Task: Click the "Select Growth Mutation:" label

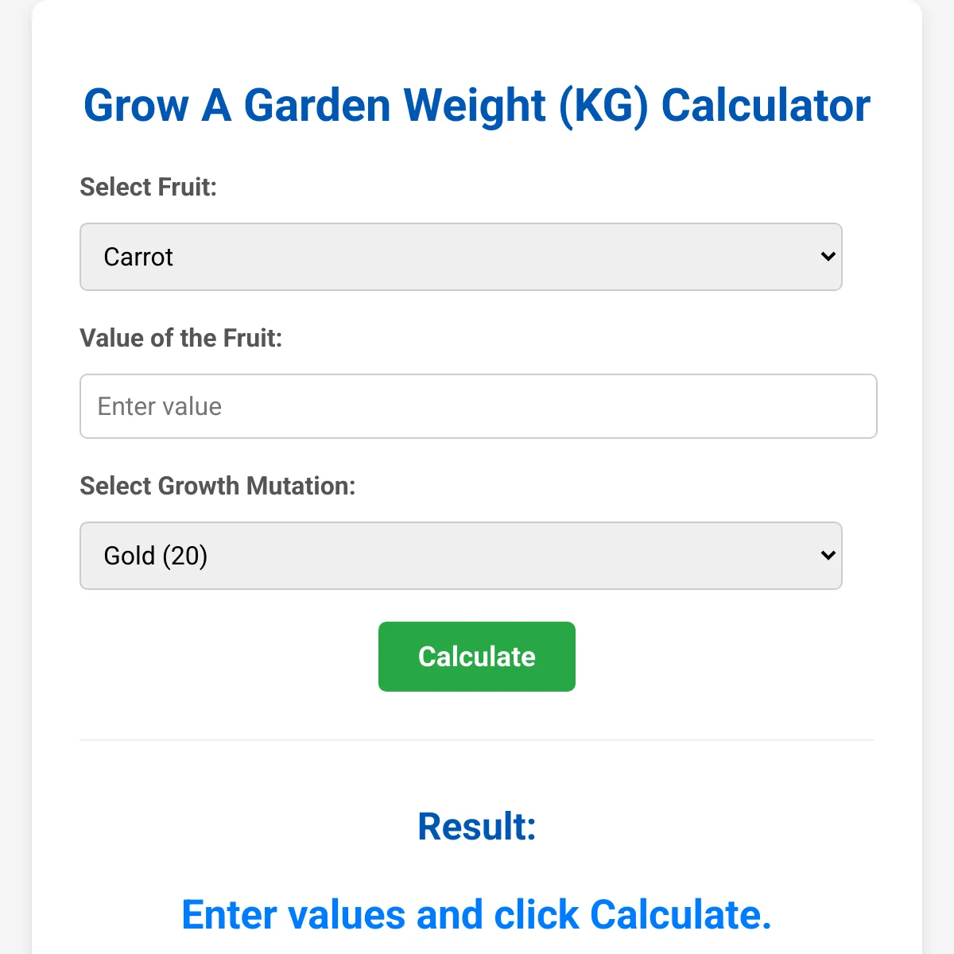Action: [218, 486]
